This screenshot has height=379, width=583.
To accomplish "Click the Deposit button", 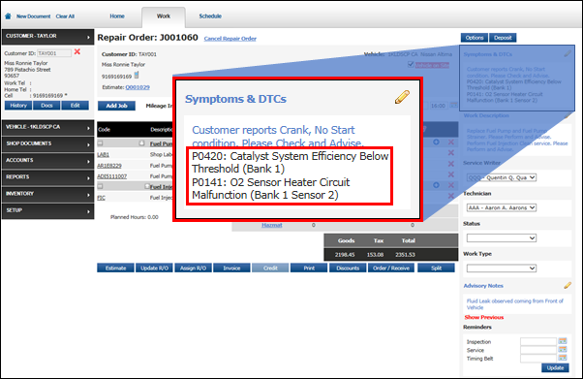I will (x=503, y=38).
